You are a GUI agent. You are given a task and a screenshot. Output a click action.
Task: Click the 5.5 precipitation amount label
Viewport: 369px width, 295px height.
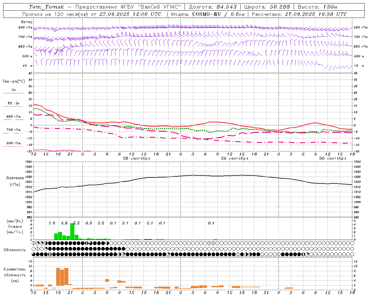click(x=76, y=223)
